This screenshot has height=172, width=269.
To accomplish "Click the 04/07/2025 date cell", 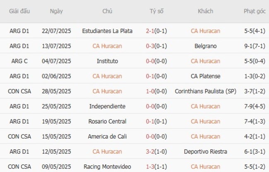I will click(56, 61).
